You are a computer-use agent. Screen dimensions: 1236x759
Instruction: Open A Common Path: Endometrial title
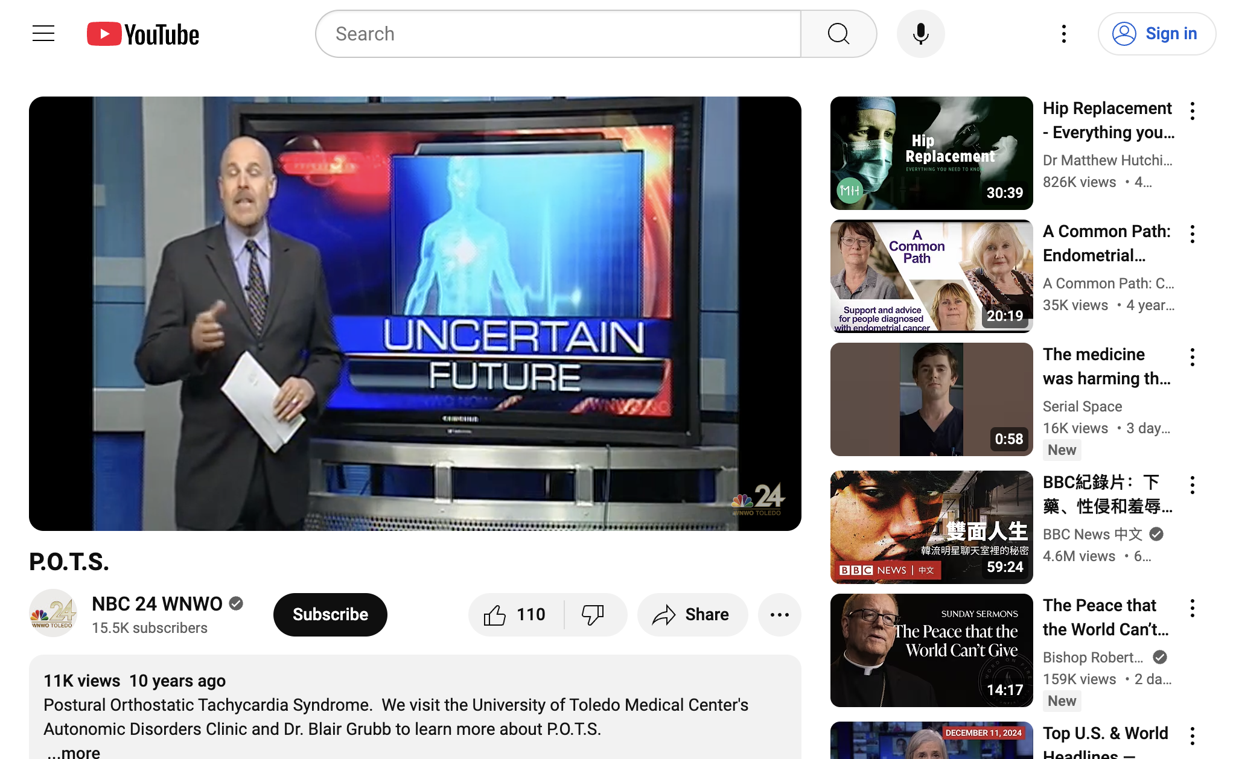(x=1107, y=243)
